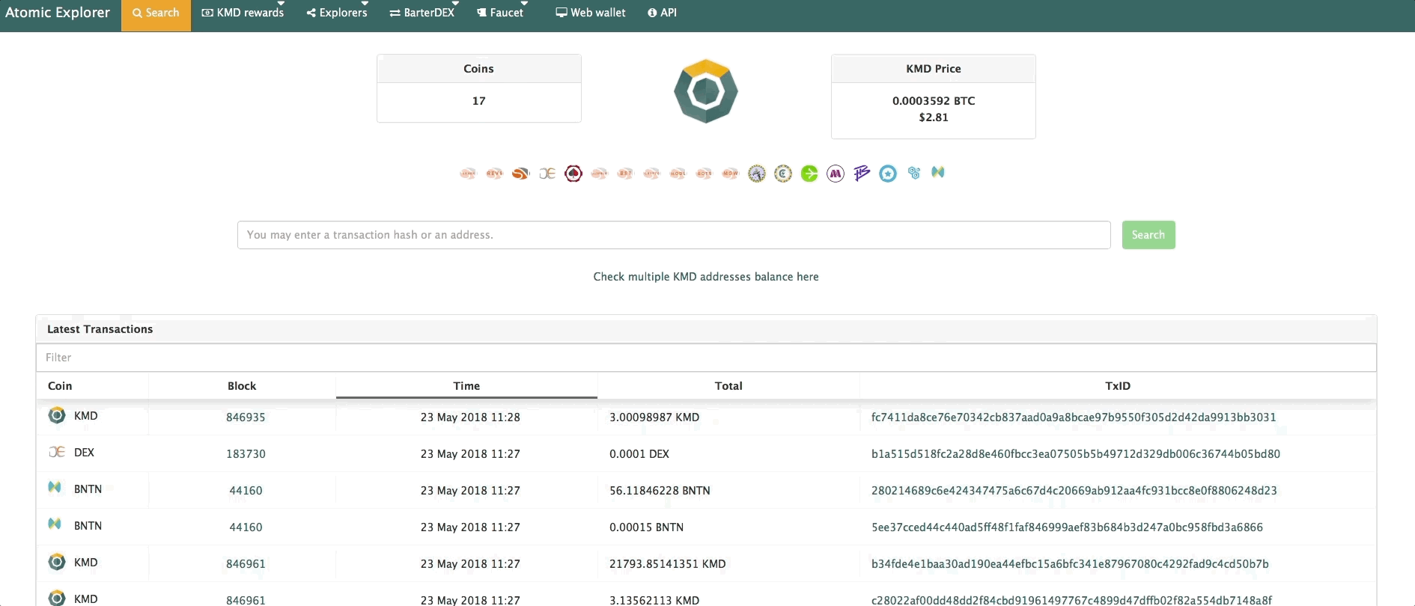The height and width of the screenshot is (606, 1415).
Task: Open the JUMBLR coin icon
Action: [599, 174]
